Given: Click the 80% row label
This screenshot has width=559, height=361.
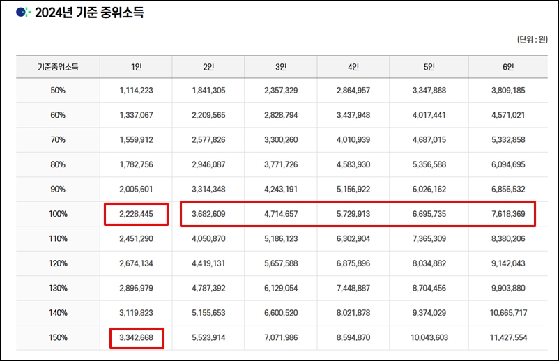Looking at the screenshot, I should click(58, 164).
